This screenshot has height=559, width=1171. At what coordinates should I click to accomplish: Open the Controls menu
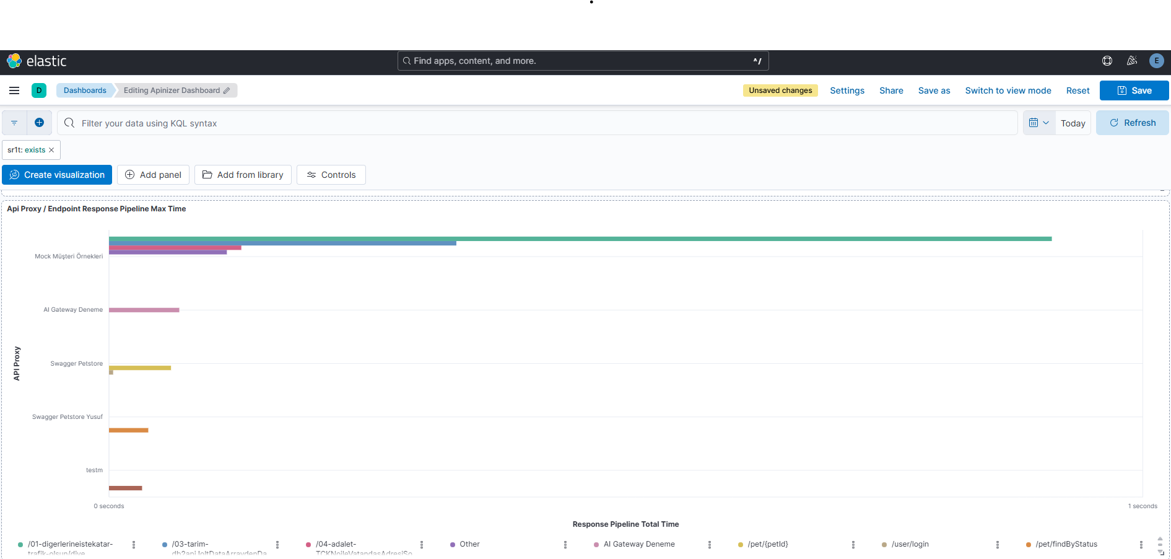coord(331,175)
